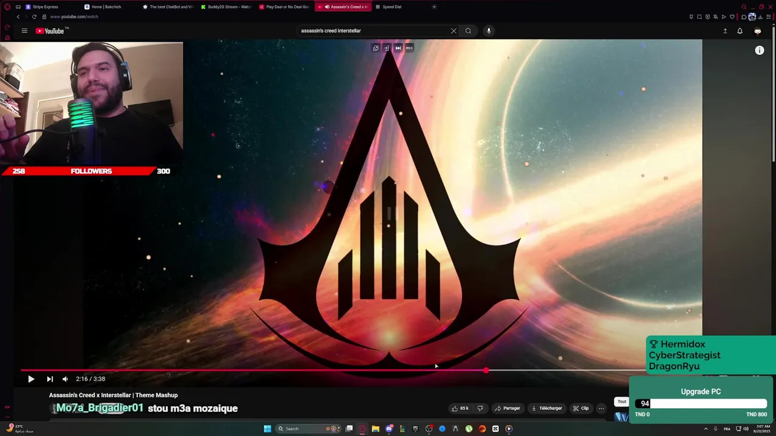The image size is (776, 436).
Task: Open YouTube notifications bell
Action: pos(740,31)
